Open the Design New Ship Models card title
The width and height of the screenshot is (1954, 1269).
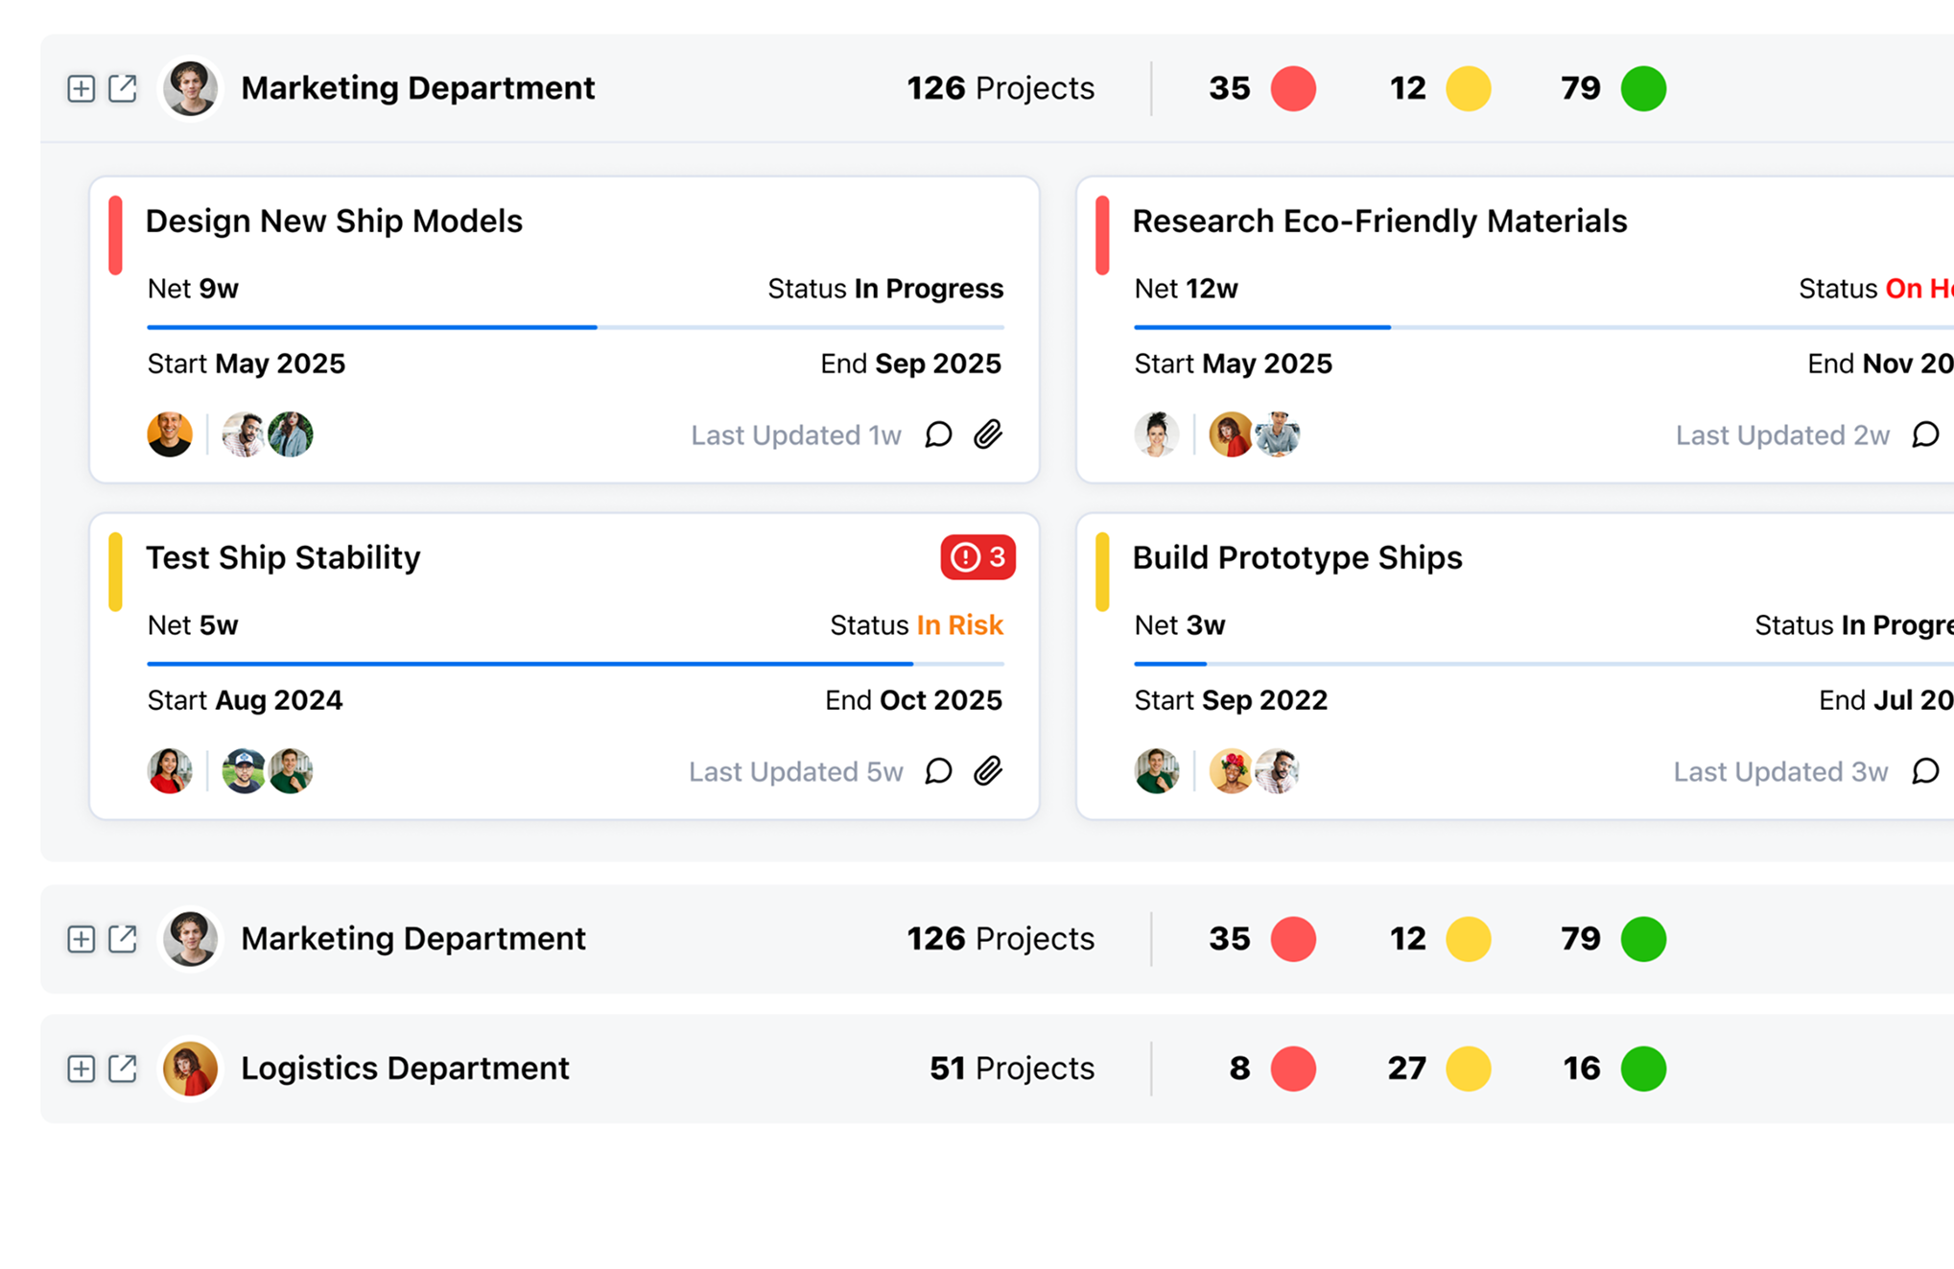pos(334,222)
